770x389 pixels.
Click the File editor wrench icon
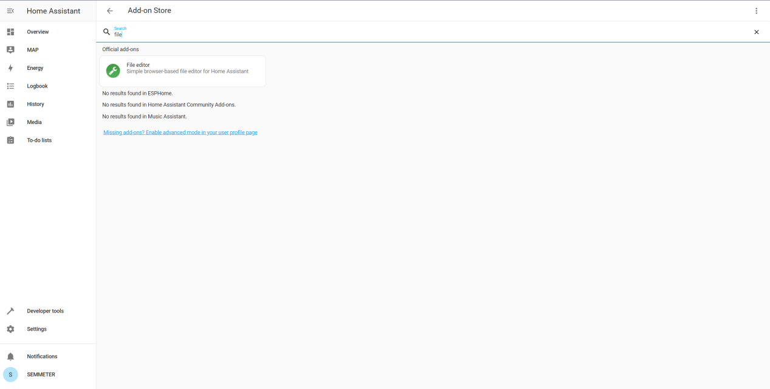[x=113, y=71]
